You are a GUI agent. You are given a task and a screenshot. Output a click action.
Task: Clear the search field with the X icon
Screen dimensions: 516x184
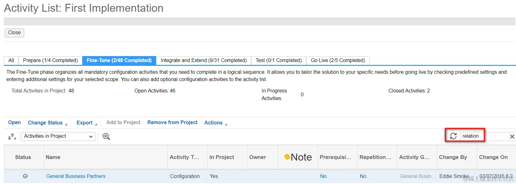point(512,136)
